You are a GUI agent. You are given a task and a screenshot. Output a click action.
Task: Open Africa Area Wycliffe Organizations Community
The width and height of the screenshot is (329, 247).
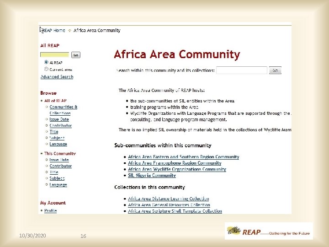tap(177, 169)
